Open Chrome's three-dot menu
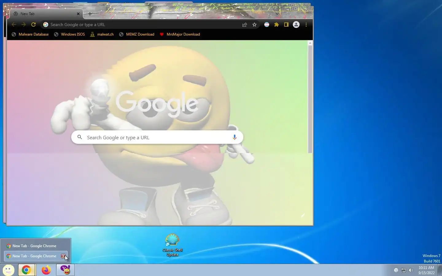Screen dimensions: 442x276 click(306, 25)
